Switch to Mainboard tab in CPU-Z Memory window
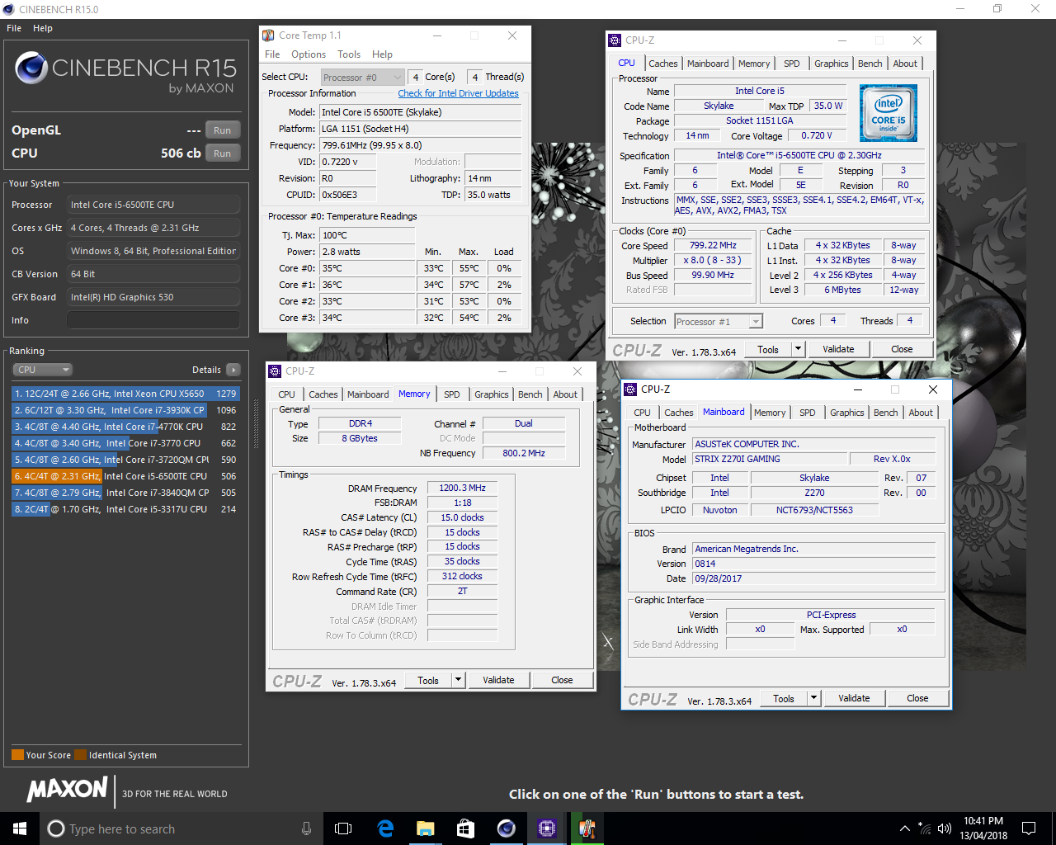This screenshot has width=1056, height=845. (x=368, y=394)
